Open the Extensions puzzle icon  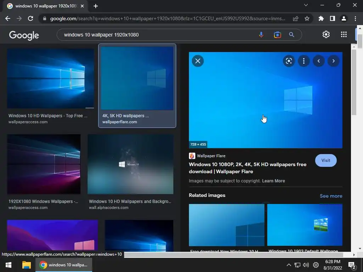click(x=321, y=18)
